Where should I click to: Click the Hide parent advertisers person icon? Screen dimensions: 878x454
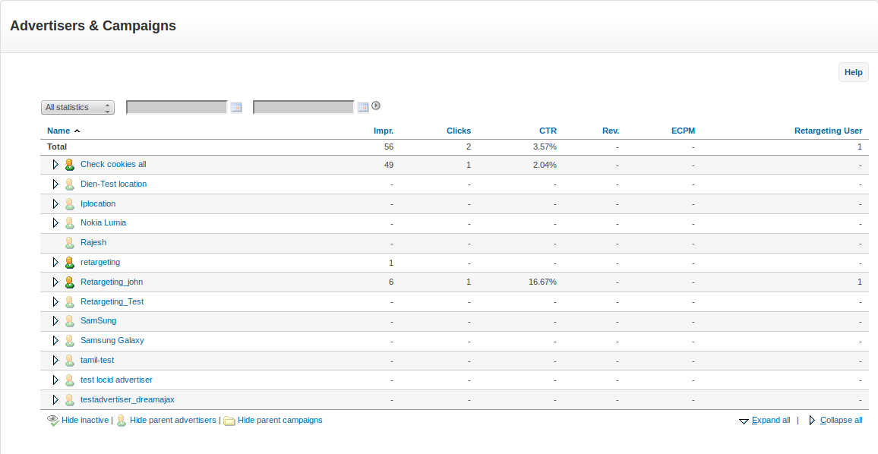[121, 421]
